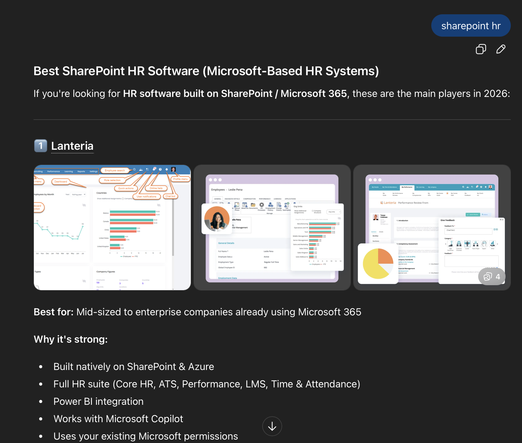Open the Profile menu avatar
Image resolution: width=522 pixels, height=443 pixels.
(173, 170)
